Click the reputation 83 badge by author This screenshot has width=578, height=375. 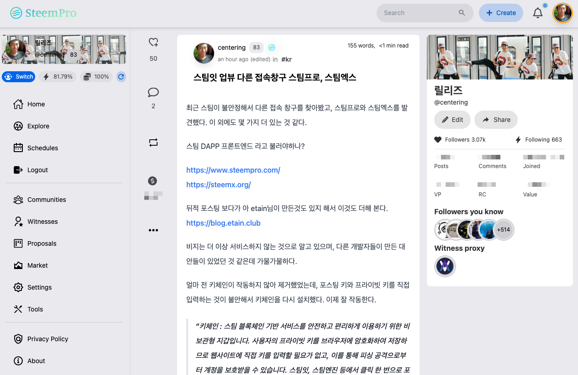click(257, 48)
